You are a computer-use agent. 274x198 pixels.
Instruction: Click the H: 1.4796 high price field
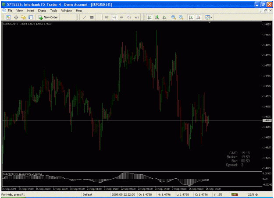164,194
